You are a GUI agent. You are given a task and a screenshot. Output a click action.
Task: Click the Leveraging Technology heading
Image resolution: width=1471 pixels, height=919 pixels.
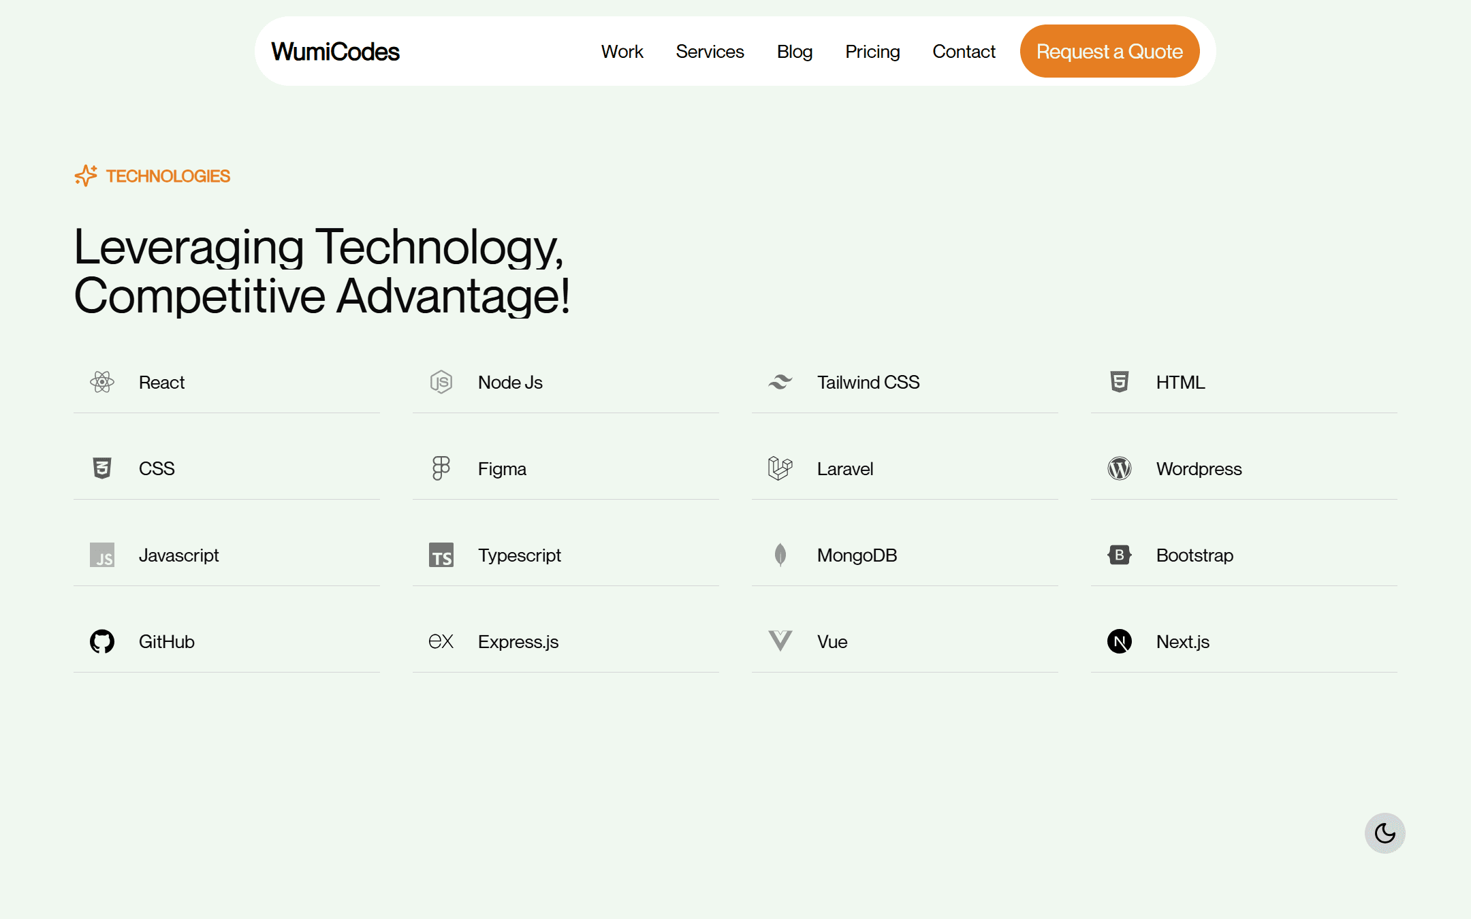321,271
